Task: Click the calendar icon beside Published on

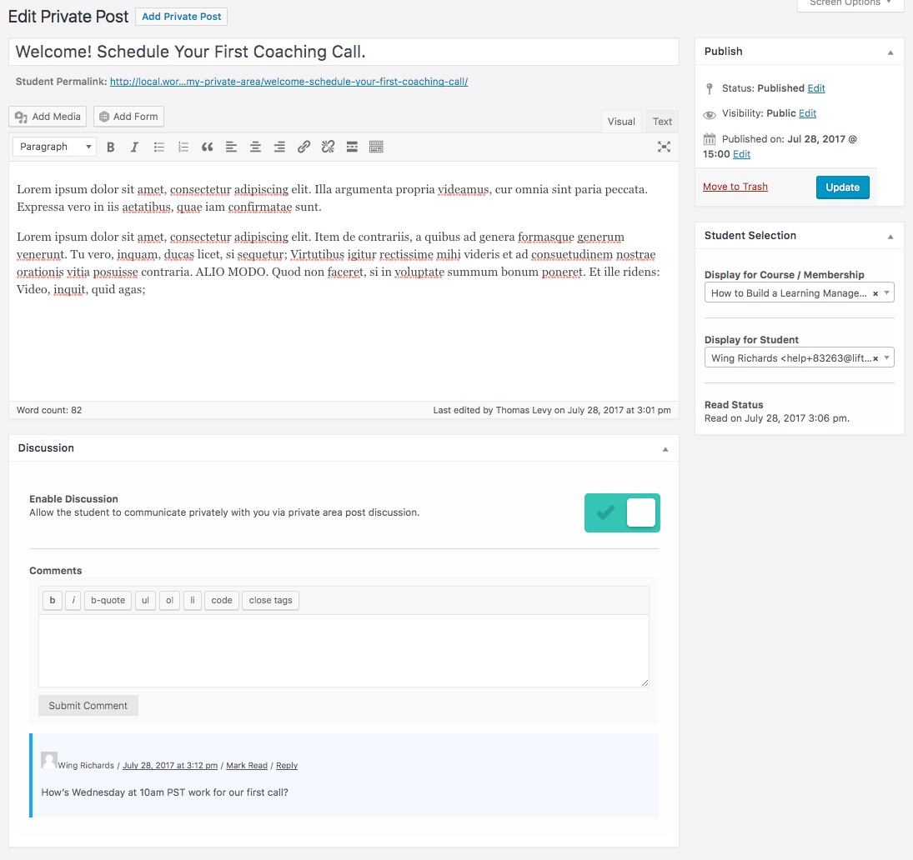Action: 710,139
